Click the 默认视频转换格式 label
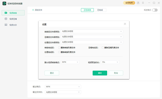The image size is (162, 99). (52, 63)
